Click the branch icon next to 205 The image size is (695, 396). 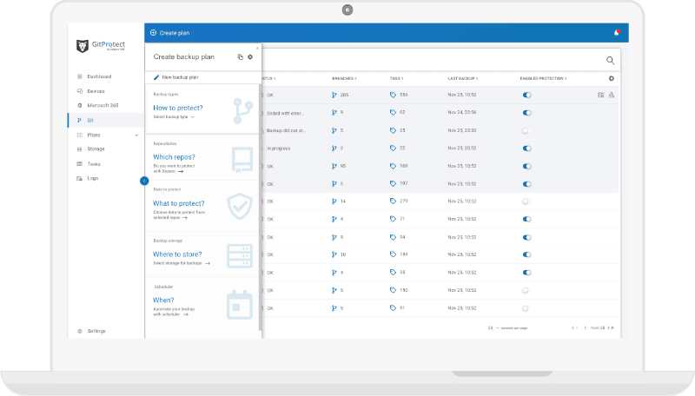[334, 95]
